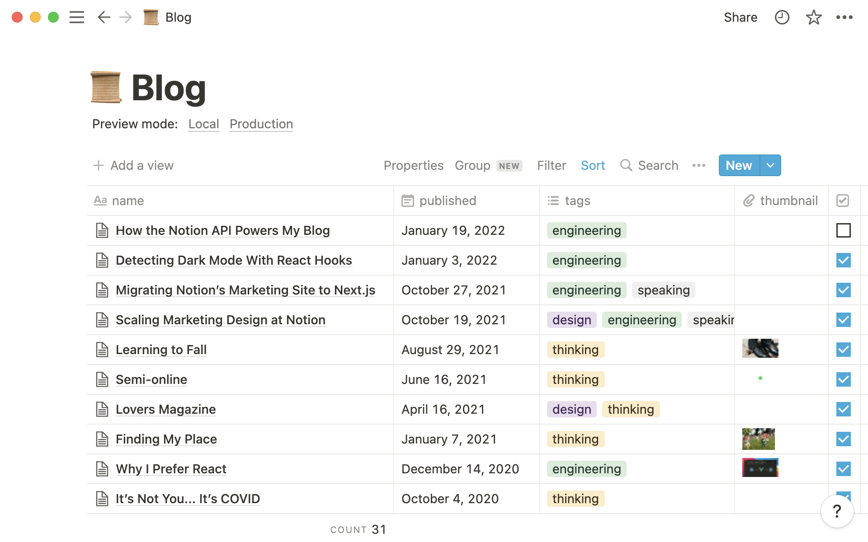Open page history clock icon
The height and width of the screenshot is (542, 868).
click(x=782, y=17)
